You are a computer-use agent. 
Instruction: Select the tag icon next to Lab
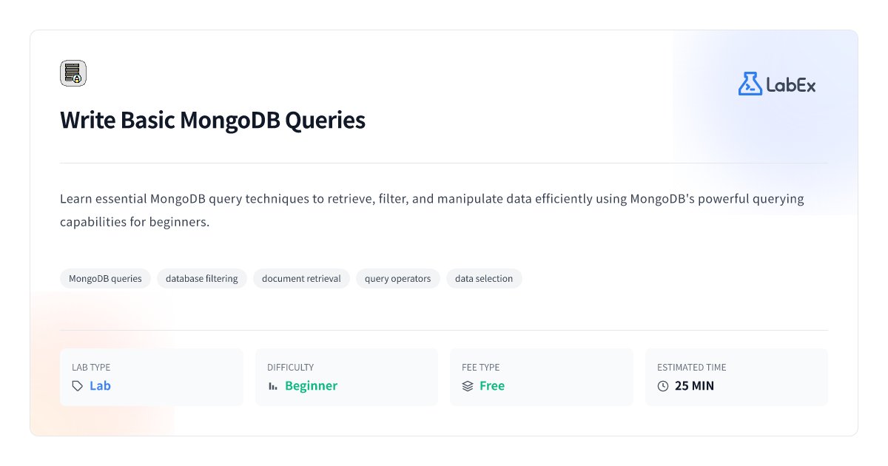click(76, 385)
